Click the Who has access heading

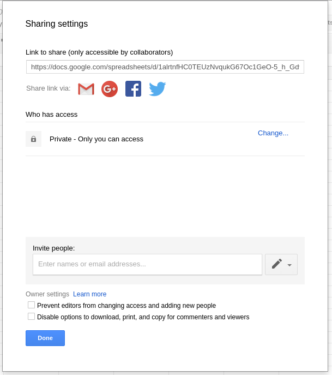pyautogui.click(x=52, y=114)
